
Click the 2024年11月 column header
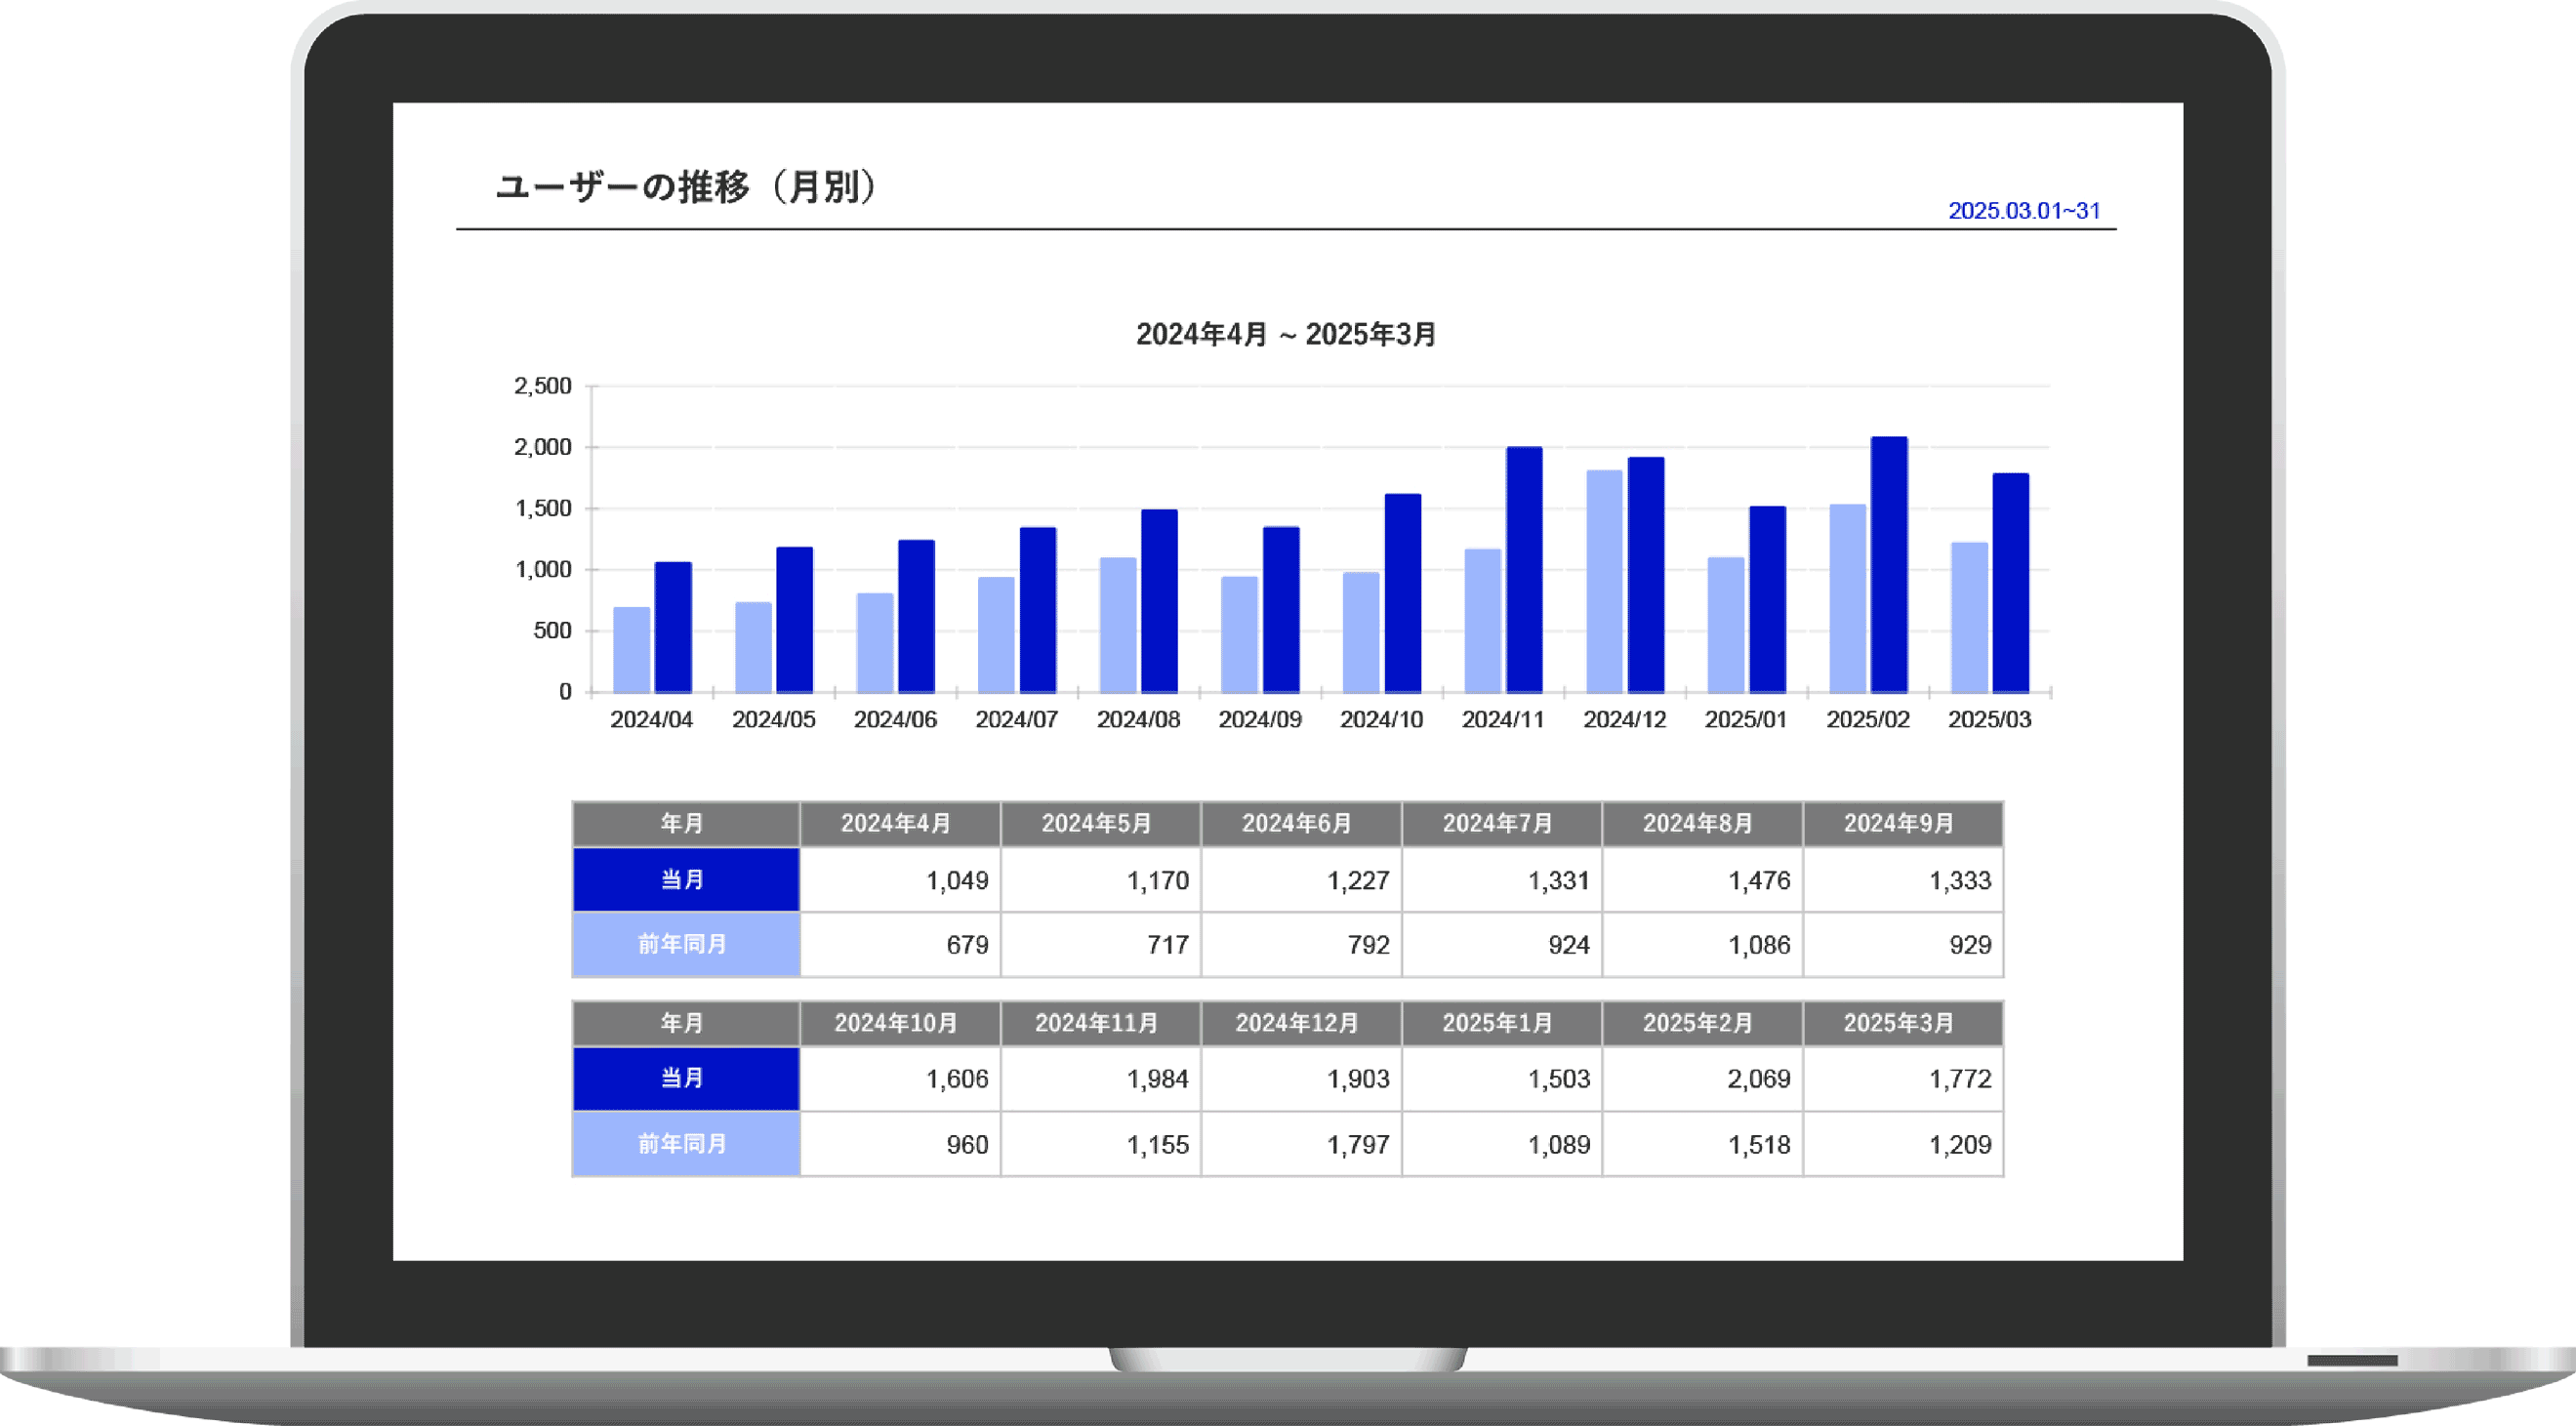(1101, 1023)
